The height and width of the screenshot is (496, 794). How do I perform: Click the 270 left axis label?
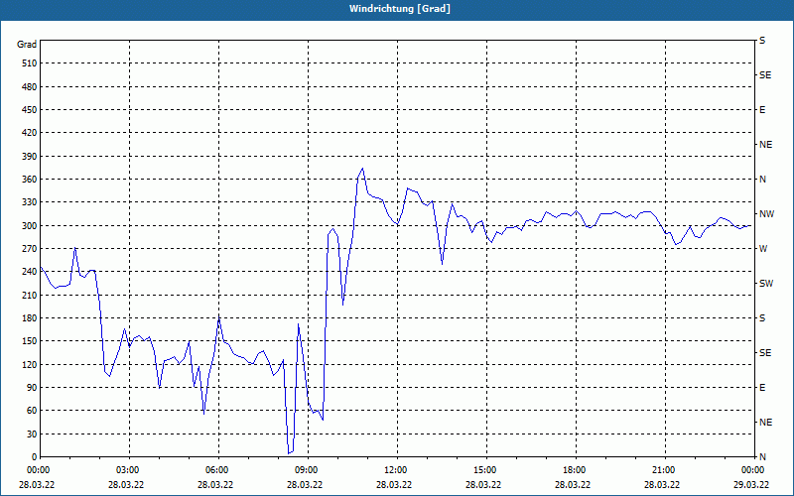point(30,249)
